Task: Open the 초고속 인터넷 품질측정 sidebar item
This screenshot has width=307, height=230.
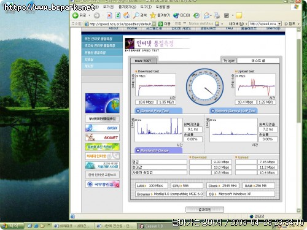Action: (x=102, y=45)
